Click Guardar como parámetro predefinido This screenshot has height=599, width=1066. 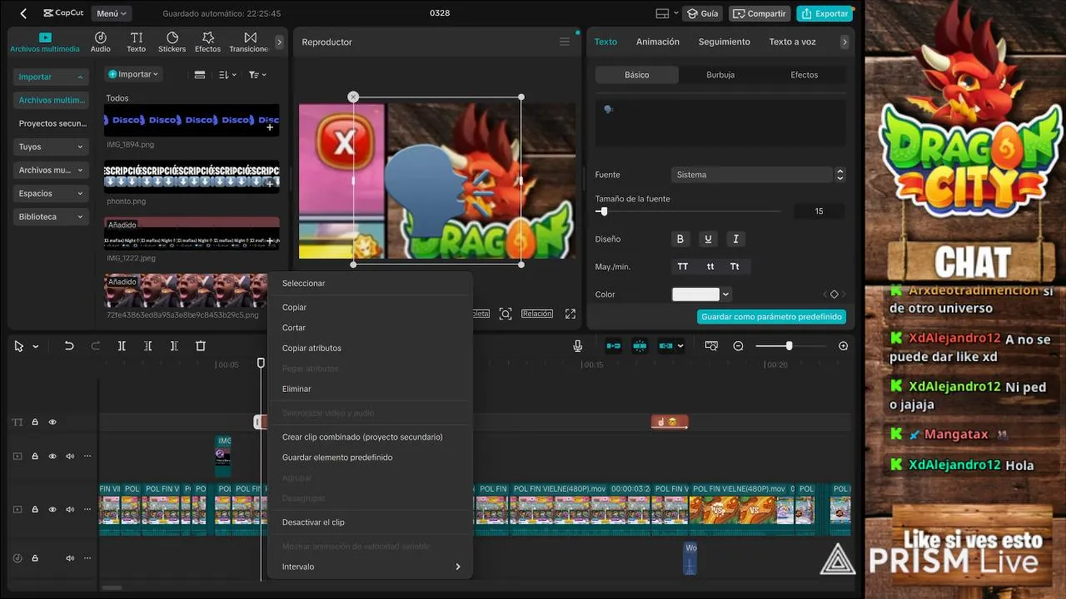click(x=771, y=317)
